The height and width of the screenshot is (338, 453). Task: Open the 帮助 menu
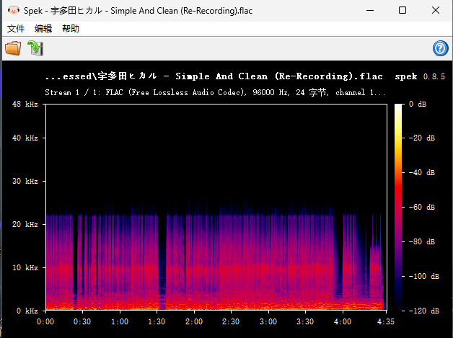pos(71,29)
